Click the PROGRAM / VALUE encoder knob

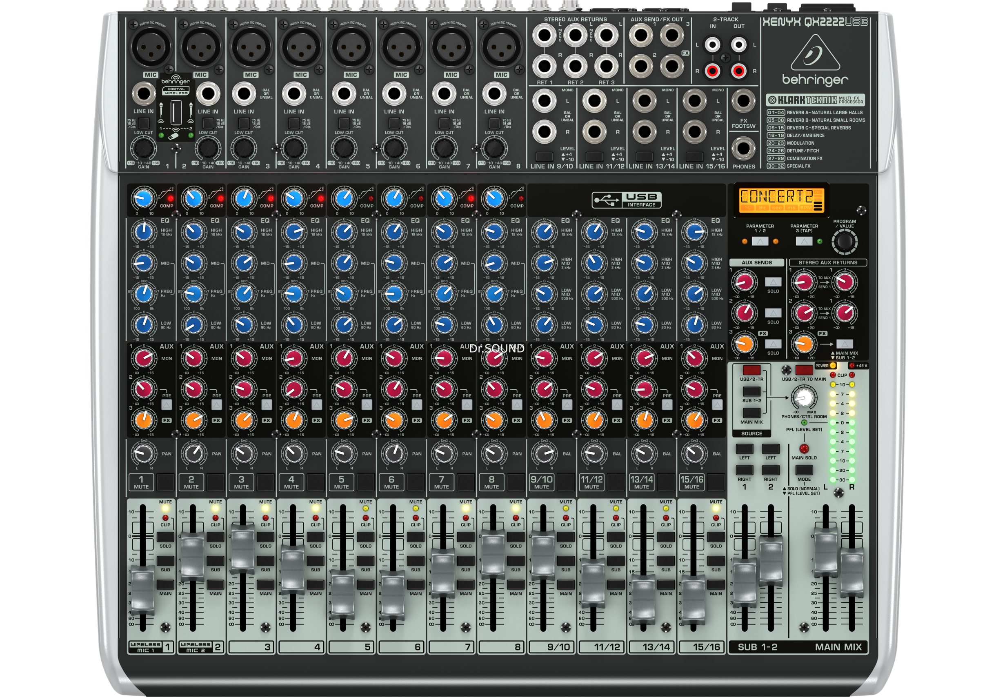pos(844,242)
